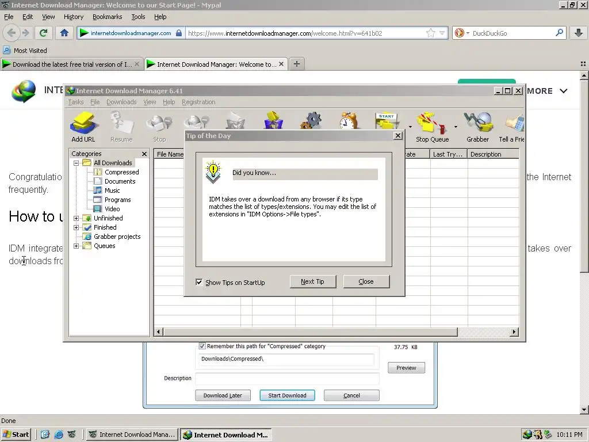The height and width of the screenshot is (442, 589).
Task: Open the URL bar history dropdown
Action: point(442,33)
